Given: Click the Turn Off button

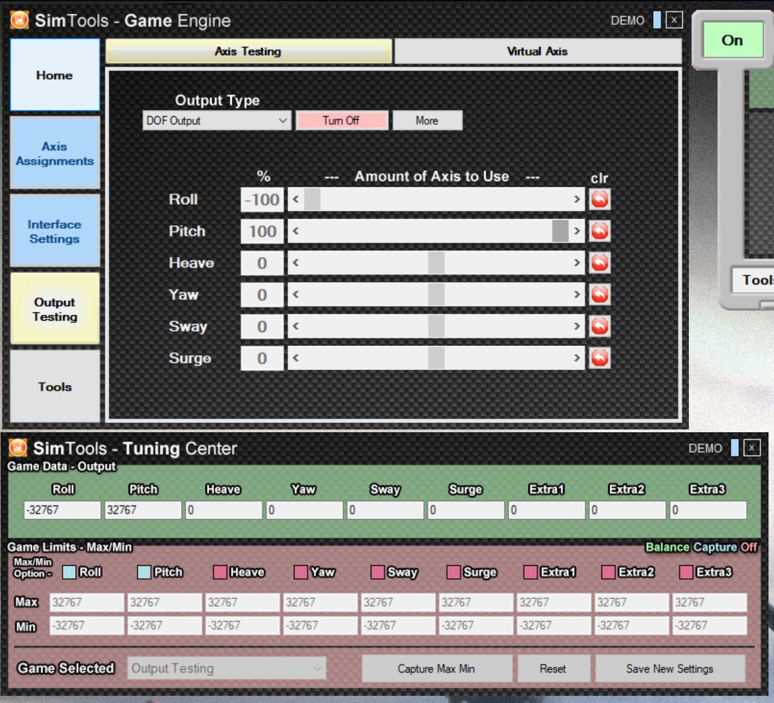Looking at the screenshot, I should tap(342, 120).
